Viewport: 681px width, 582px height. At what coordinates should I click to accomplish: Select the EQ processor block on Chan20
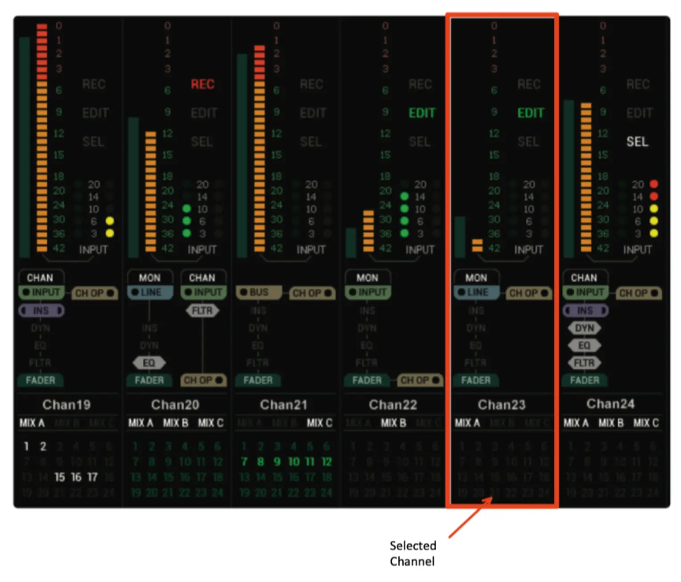tap(150, 363)
